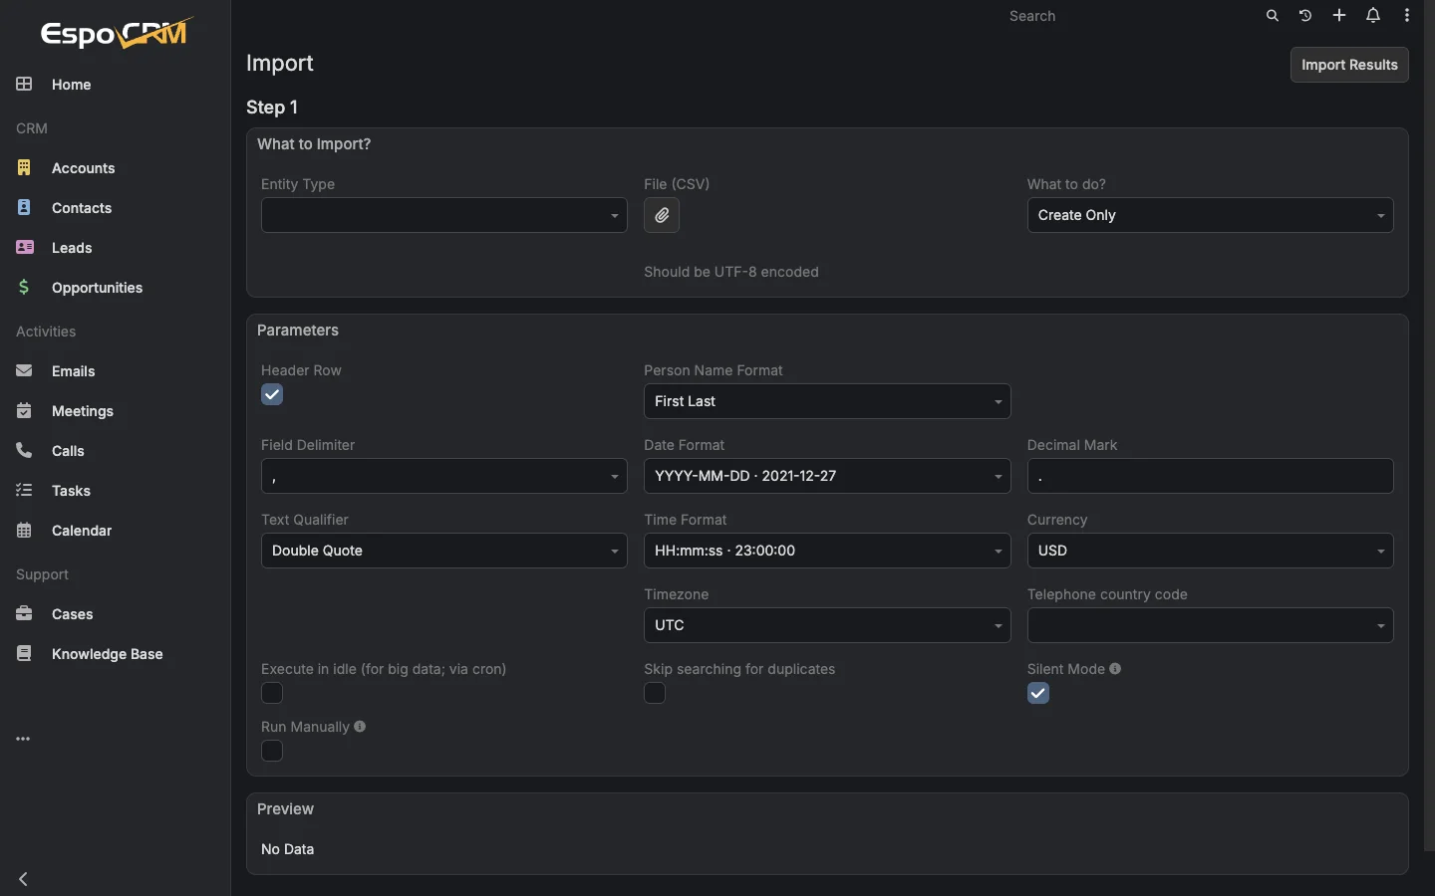The image size is (1435, 896).
Task: Click the Calendar link in sidebar
Action: pos(115,531)
